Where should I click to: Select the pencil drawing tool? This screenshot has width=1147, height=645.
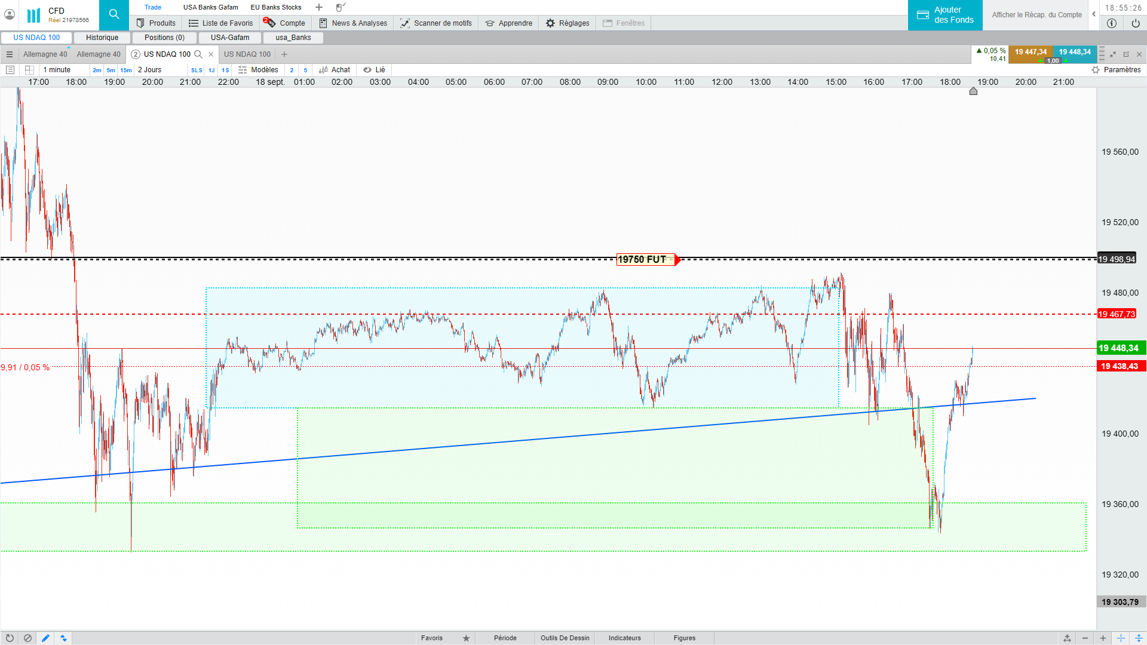(x=45, y=638)
